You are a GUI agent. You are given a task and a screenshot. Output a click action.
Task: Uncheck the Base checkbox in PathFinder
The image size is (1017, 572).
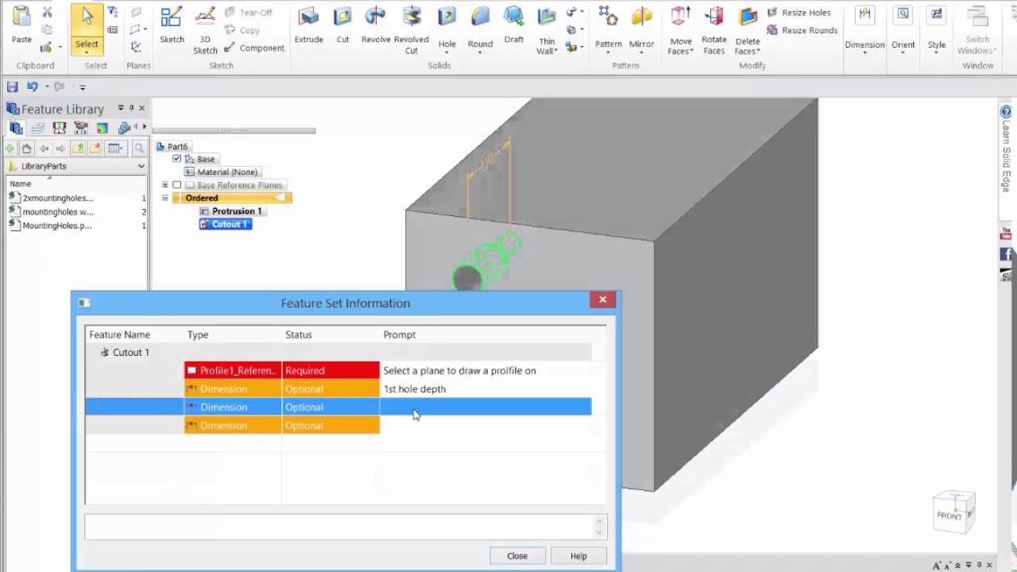[x=177, y=159]
